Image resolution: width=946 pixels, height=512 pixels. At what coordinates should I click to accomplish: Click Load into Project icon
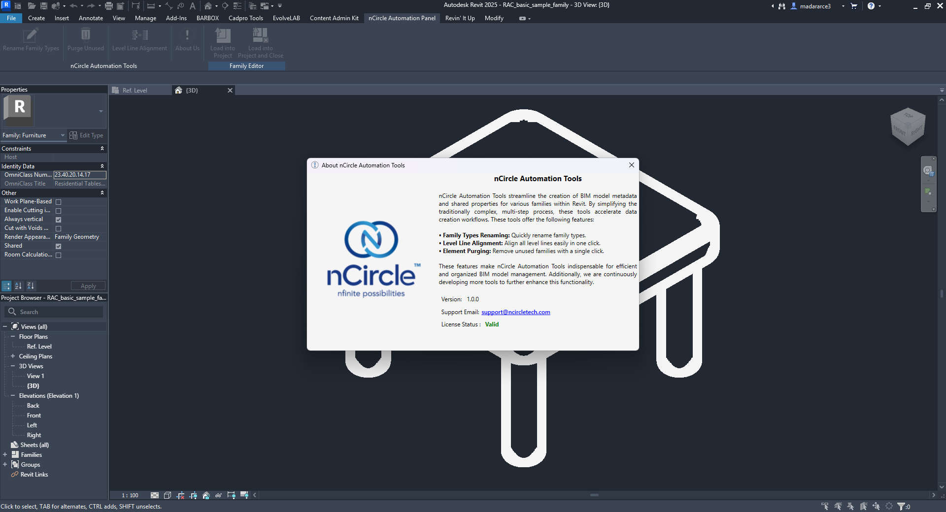point(223,43)
